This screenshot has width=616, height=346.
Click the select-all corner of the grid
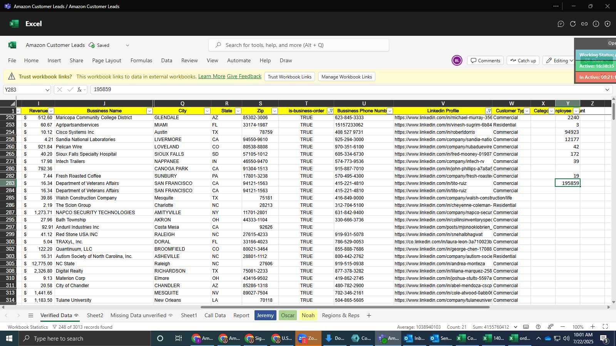(13, 103)
